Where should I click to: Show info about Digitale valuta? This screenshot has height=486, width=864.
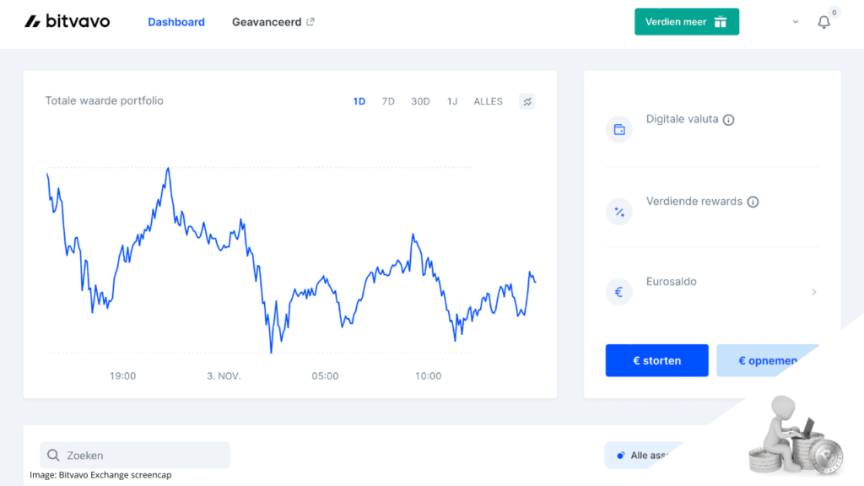point(727,119)
